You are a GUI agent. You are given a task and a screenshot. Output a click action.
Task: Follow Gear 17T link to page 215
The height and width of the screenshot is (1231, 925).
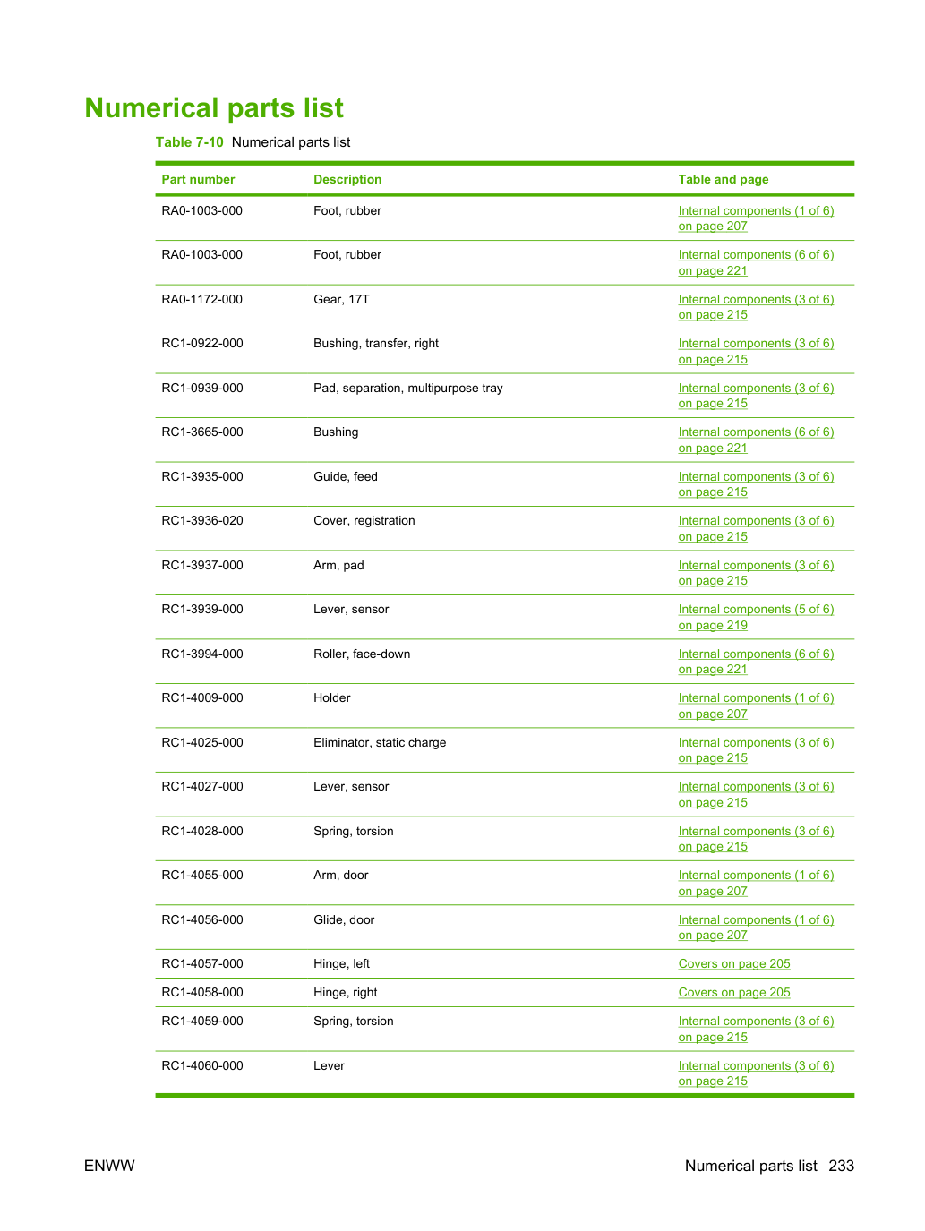756,307
